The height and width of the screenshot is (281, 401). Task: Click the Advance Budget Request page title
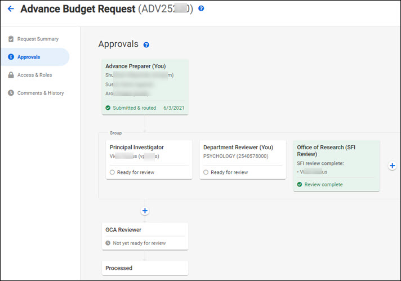[x=78, y=9]
